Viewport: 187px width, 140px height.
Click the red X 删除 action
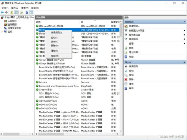click(x=126, y=80)
